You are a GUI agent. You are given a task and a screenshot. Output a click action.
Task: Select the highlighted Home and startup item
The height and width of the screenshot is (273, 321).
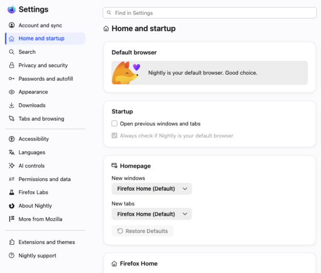45,38
